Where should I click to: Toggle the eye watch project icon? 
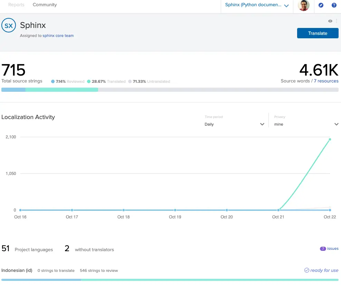click(330, 21)
